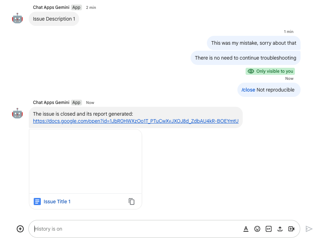The height and width of the screenshot is (248, 324).
Task: Click the Only visible to you badge
Action: click(271, 71)
